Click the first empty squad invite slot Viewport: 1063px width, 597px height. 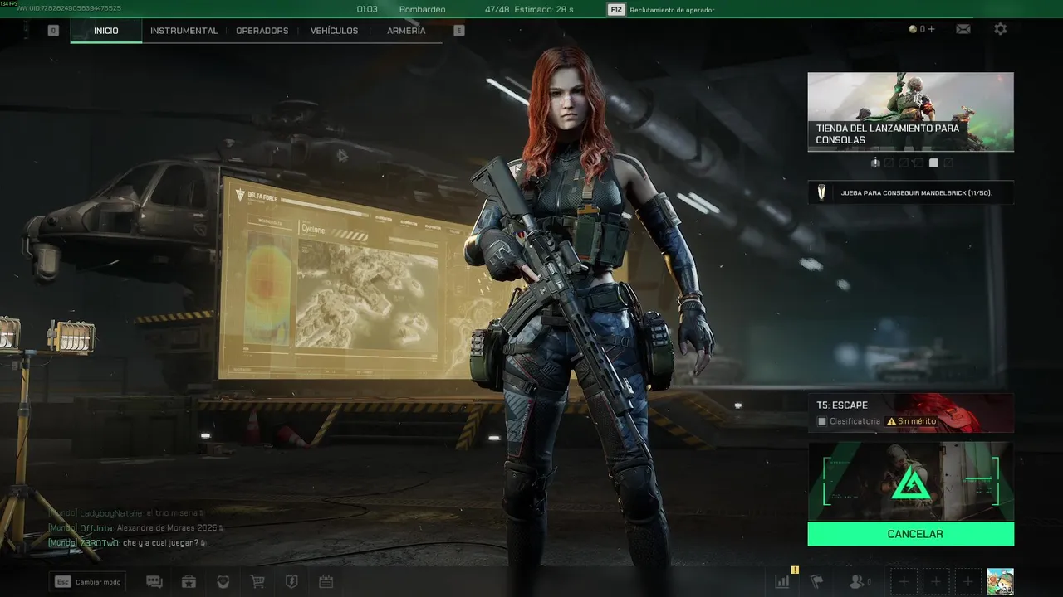click(x=904, y=582)
